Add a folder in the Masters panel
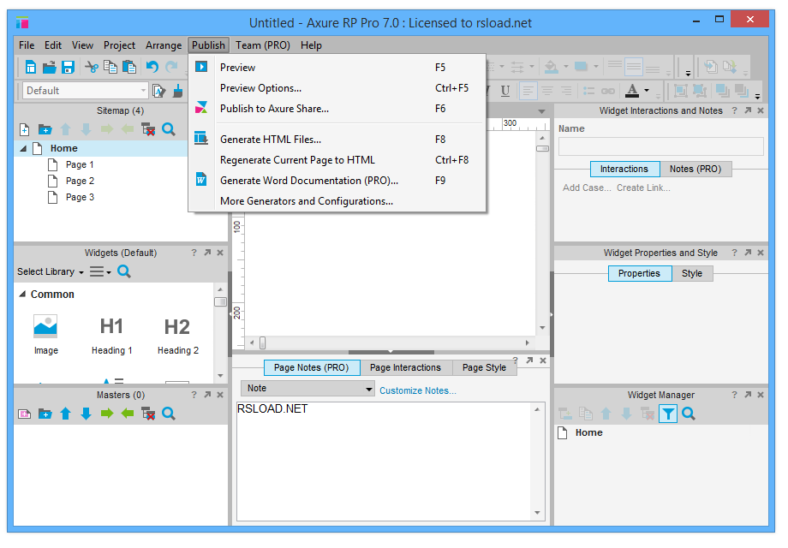 [45, 414]
